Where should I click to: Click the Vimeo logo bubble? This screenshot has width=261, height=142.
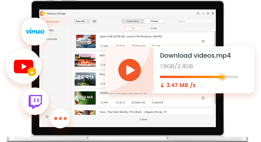(x=35, y=31)
